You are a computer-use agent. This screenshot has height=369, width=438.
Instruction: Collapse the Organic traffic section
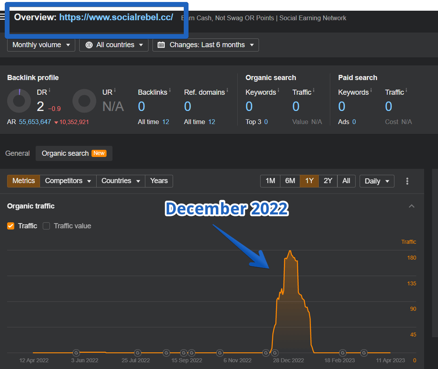pos(411,206)
